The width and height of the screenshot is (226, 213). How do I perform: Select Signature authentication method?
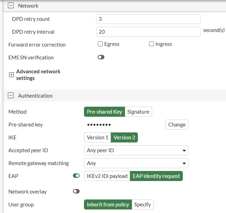[138, 112]
